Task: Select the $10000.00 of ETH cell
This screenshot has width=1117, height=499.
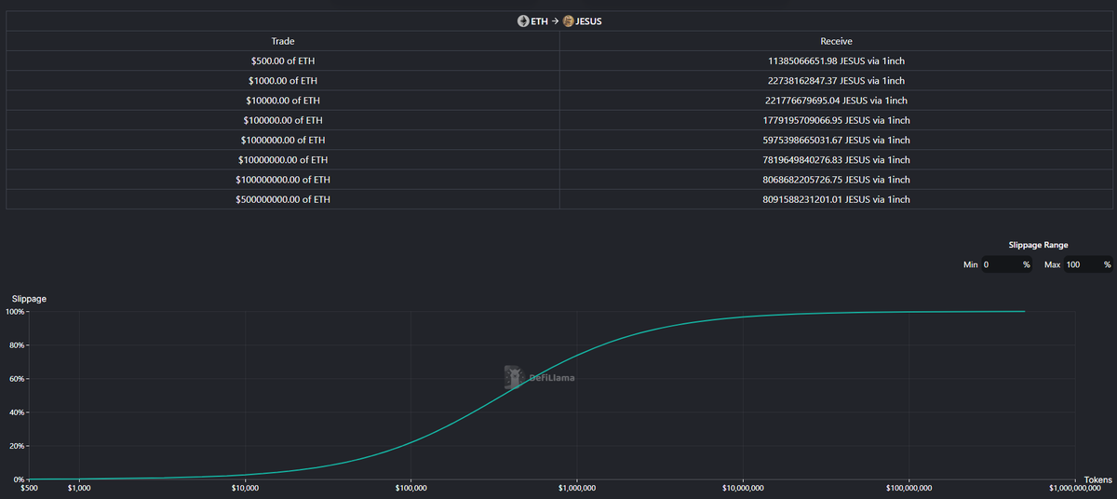Action: click(x=283, y=101)
